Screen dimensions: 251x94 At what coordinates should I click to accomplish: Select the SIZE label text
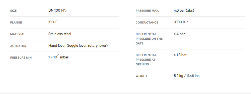(13, 11)
